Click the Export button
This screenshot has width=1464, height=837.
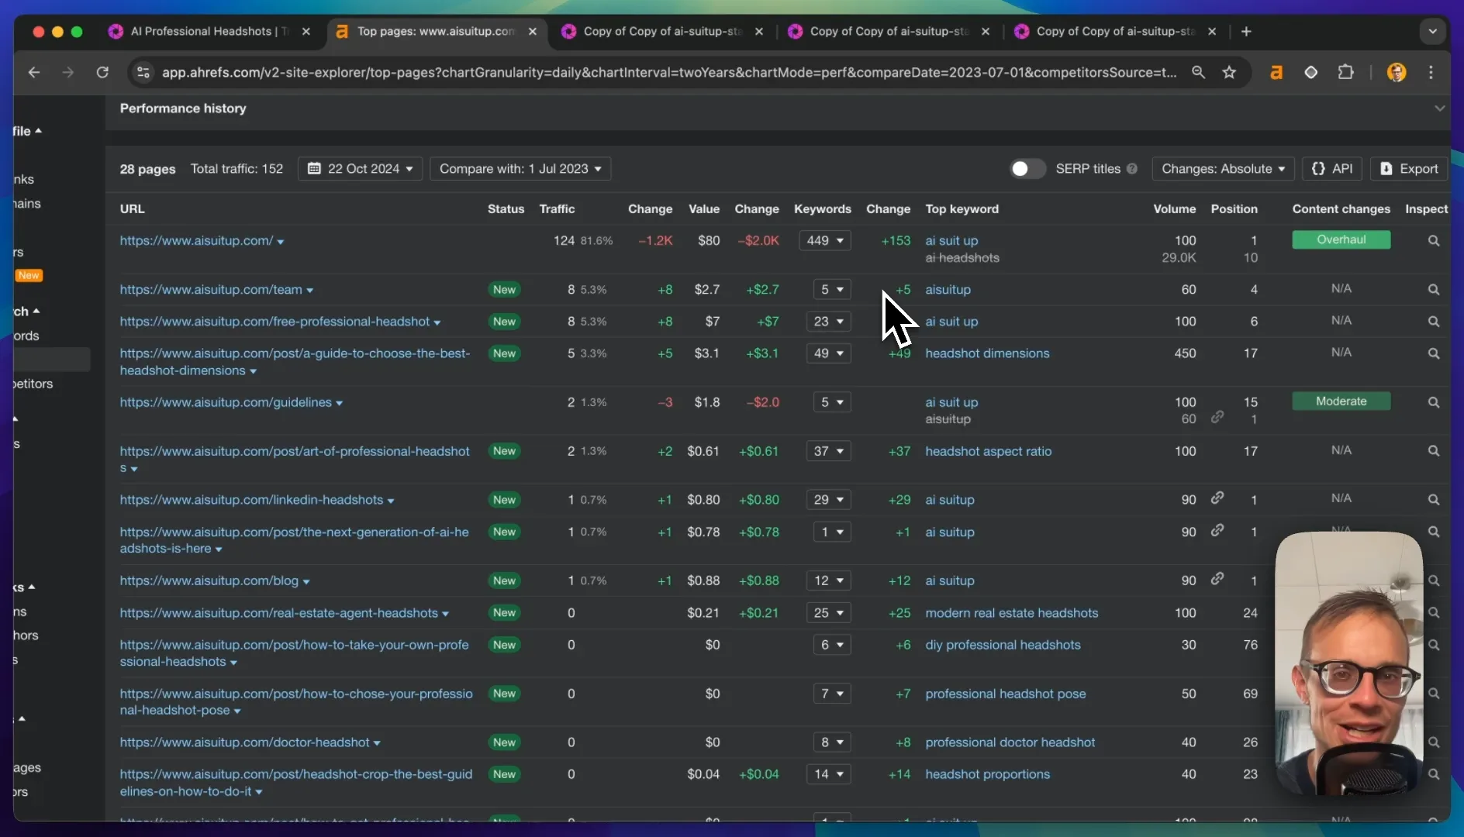pyautogui.click(x=1409, y=169)
